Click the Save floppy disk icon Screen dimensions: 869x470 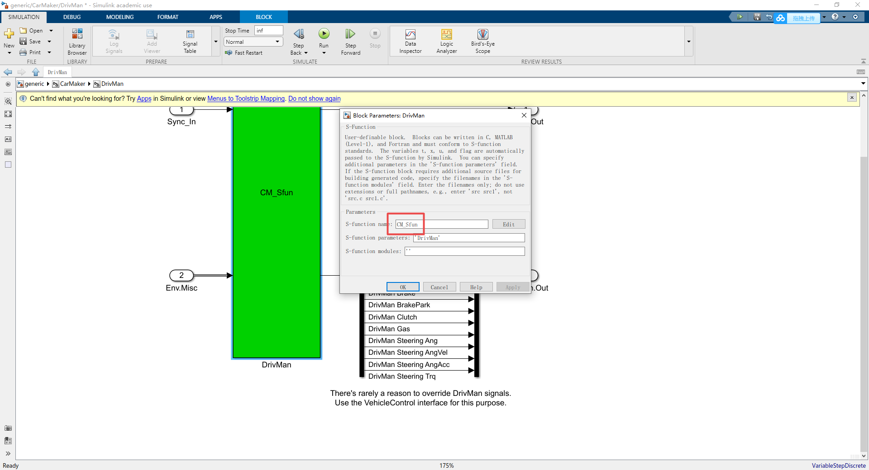[23, 42]
